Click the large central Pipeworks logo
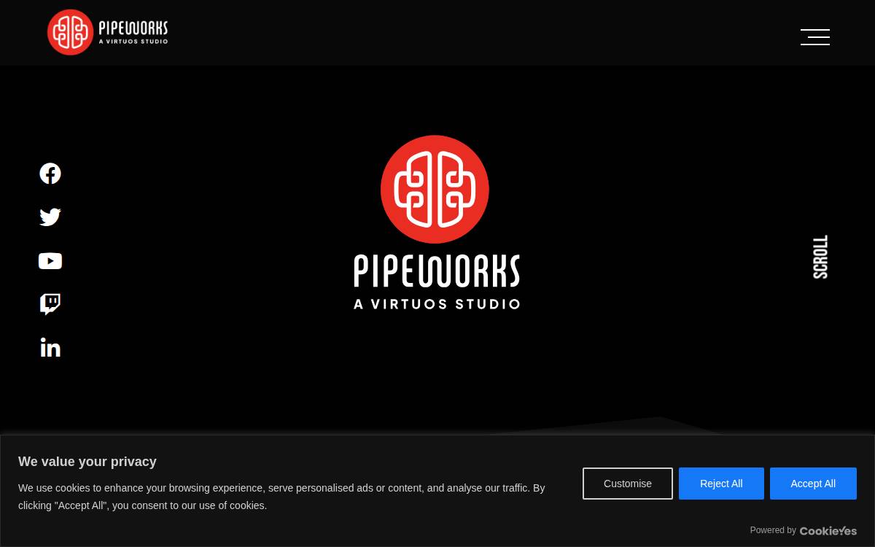Viewport: 875px width, 547px height. pos(436,222)
